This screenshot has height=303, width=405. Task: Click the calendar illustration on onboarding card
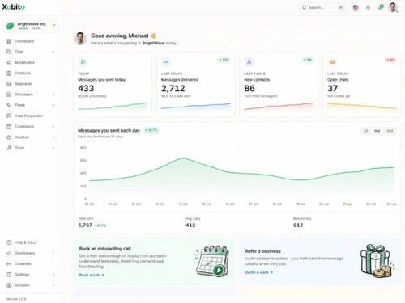coord(212,261)
